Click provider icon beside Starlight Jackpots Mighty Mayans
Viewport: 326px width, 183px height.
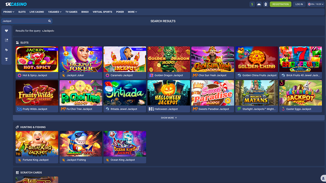239,109
